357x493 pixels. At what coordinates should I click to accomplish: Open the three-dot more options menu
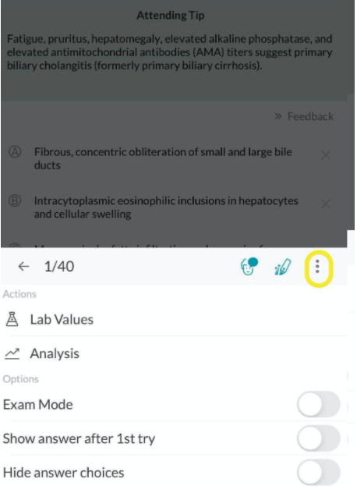317,267
